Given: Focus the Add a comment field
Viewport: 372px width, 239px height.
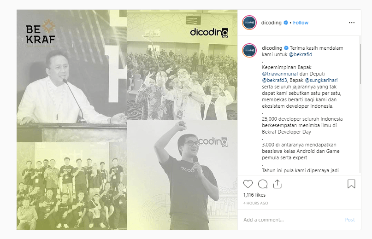Looking at the screenshot, I should pos(292,220).
